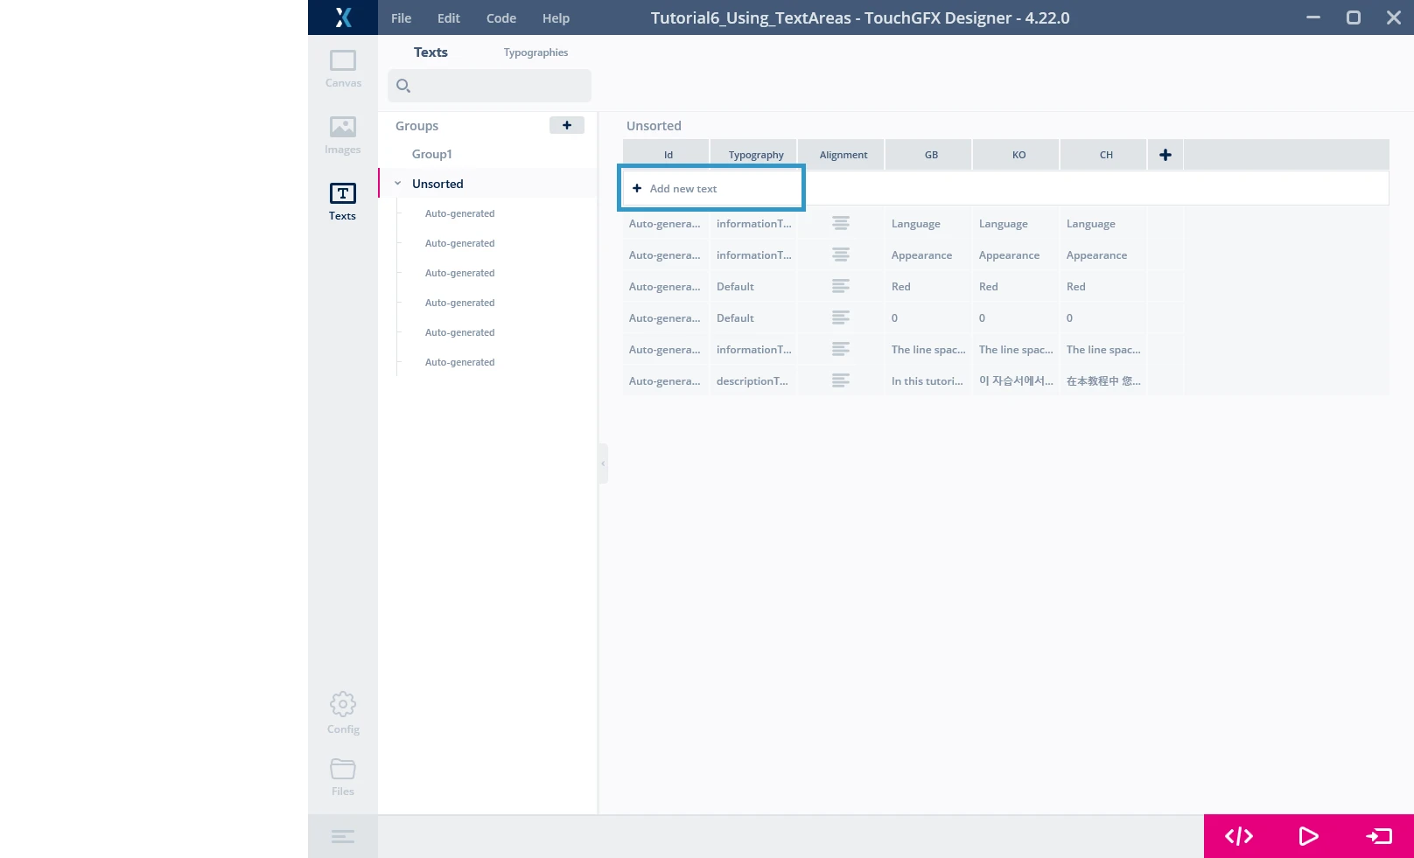1414x858 pixels.
Task: Select the Korean text cell in last row
Action: (1015, 381)
